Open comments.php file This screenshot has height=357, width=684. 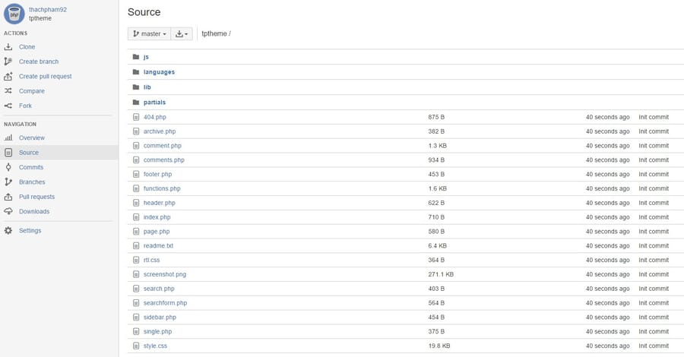point(164,160)
